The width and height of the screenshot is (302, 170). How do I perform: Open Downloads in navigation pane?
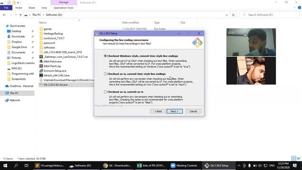coord(18,36)
